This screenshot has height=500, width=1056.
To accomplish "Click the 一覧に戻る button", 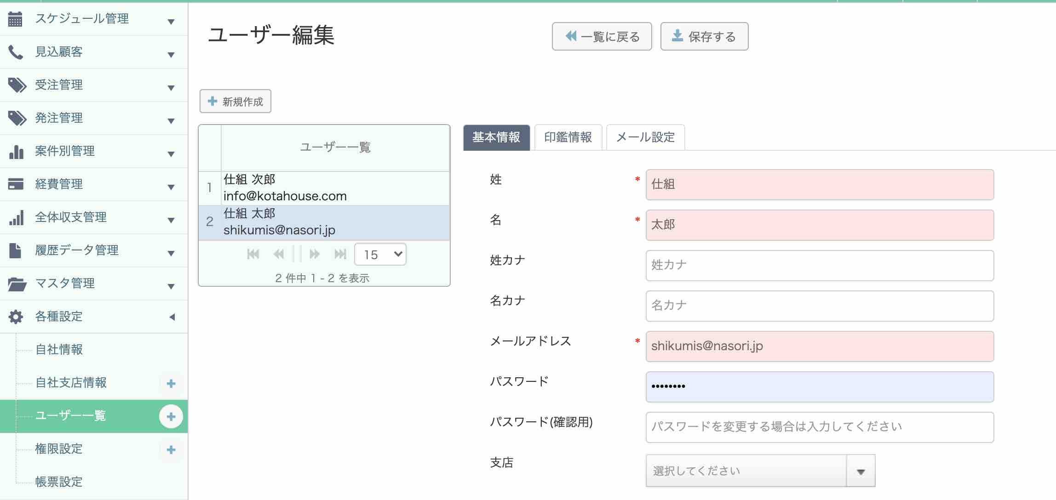I will (602, 36).
